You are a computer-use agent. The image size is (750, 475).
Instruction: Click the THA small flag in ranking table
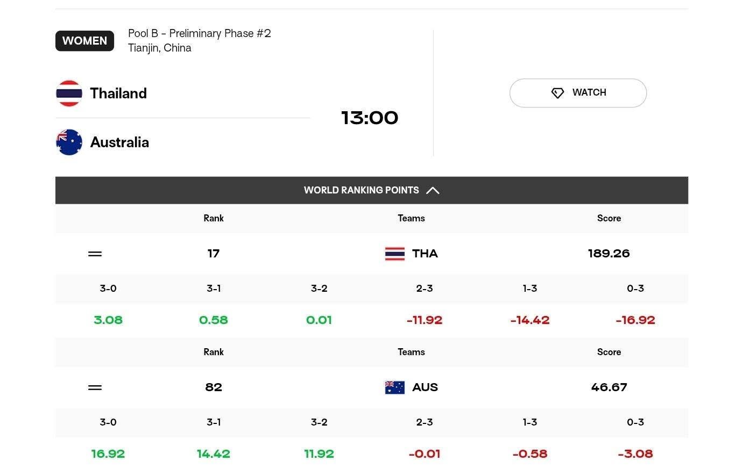(394, 254)
